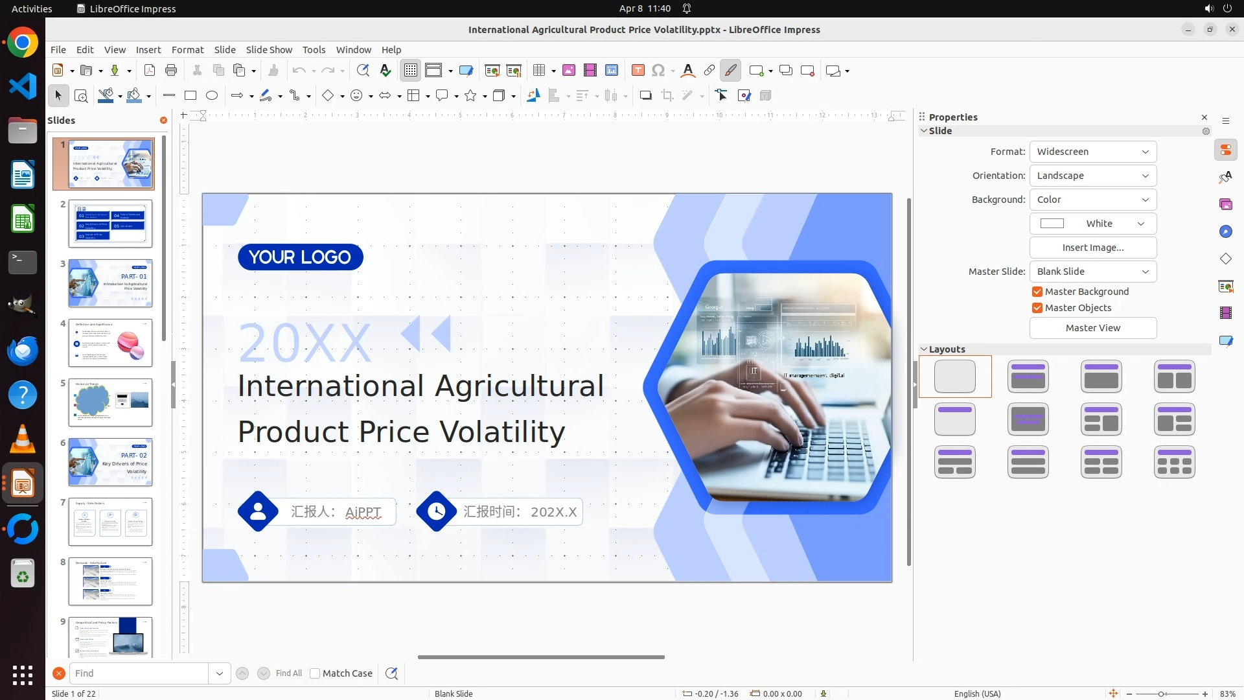Click the Insert Special Character icon
This screenshot has width=1244, height=700.
pyautogui.click(x=658, y=71)
